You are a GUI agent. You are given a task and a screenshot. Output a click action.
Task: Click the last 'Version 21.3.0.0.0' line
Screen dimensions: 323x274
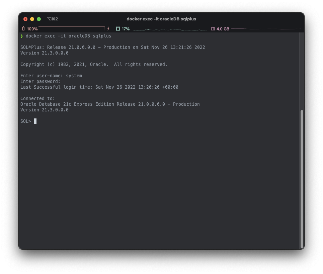coord(45,110)
